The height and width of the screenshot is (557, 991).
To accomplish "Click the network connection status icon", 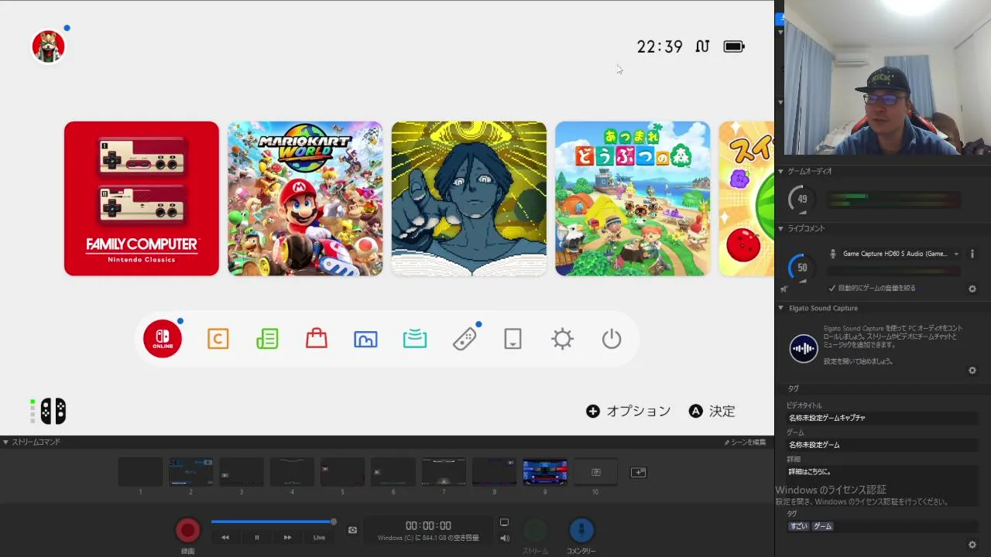I will 702,46.
